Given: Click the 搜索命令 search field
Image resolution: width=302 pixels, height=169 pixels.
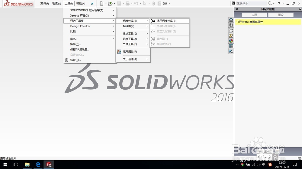Looking at the screenshot, I should click(x=251, y=3).
